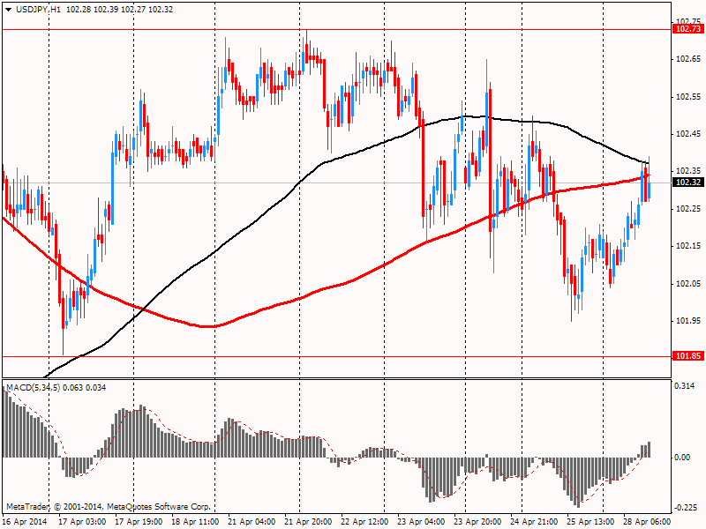Click the MACD(5,34,5) indicator label

click(35, 388)
